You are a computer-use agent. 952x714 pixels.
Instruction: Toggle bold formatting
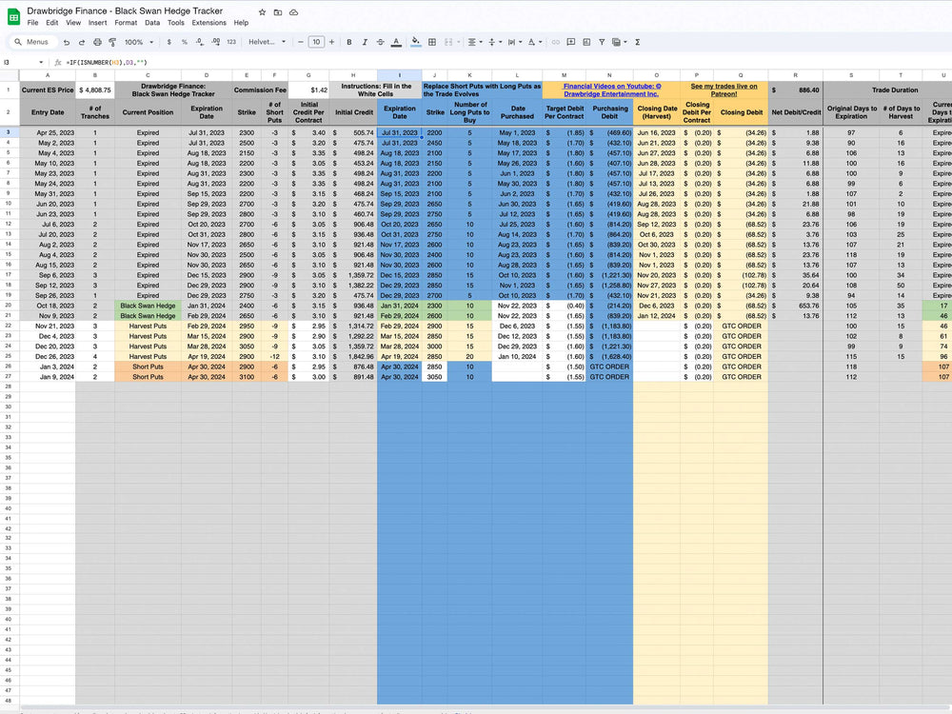pos(349,43)
